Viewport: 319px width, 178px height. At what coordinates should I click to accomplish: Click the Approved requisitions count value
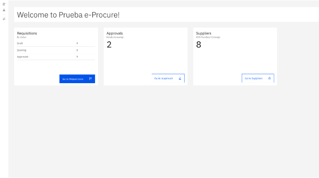[x=77, y=57]
